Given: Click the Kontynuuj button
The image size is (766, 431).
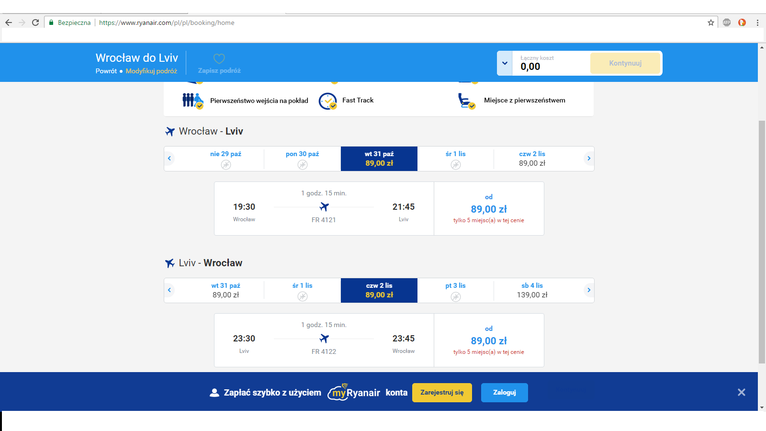Looking at the screenshot, I should pyautogui.click(x=625, y=63).
